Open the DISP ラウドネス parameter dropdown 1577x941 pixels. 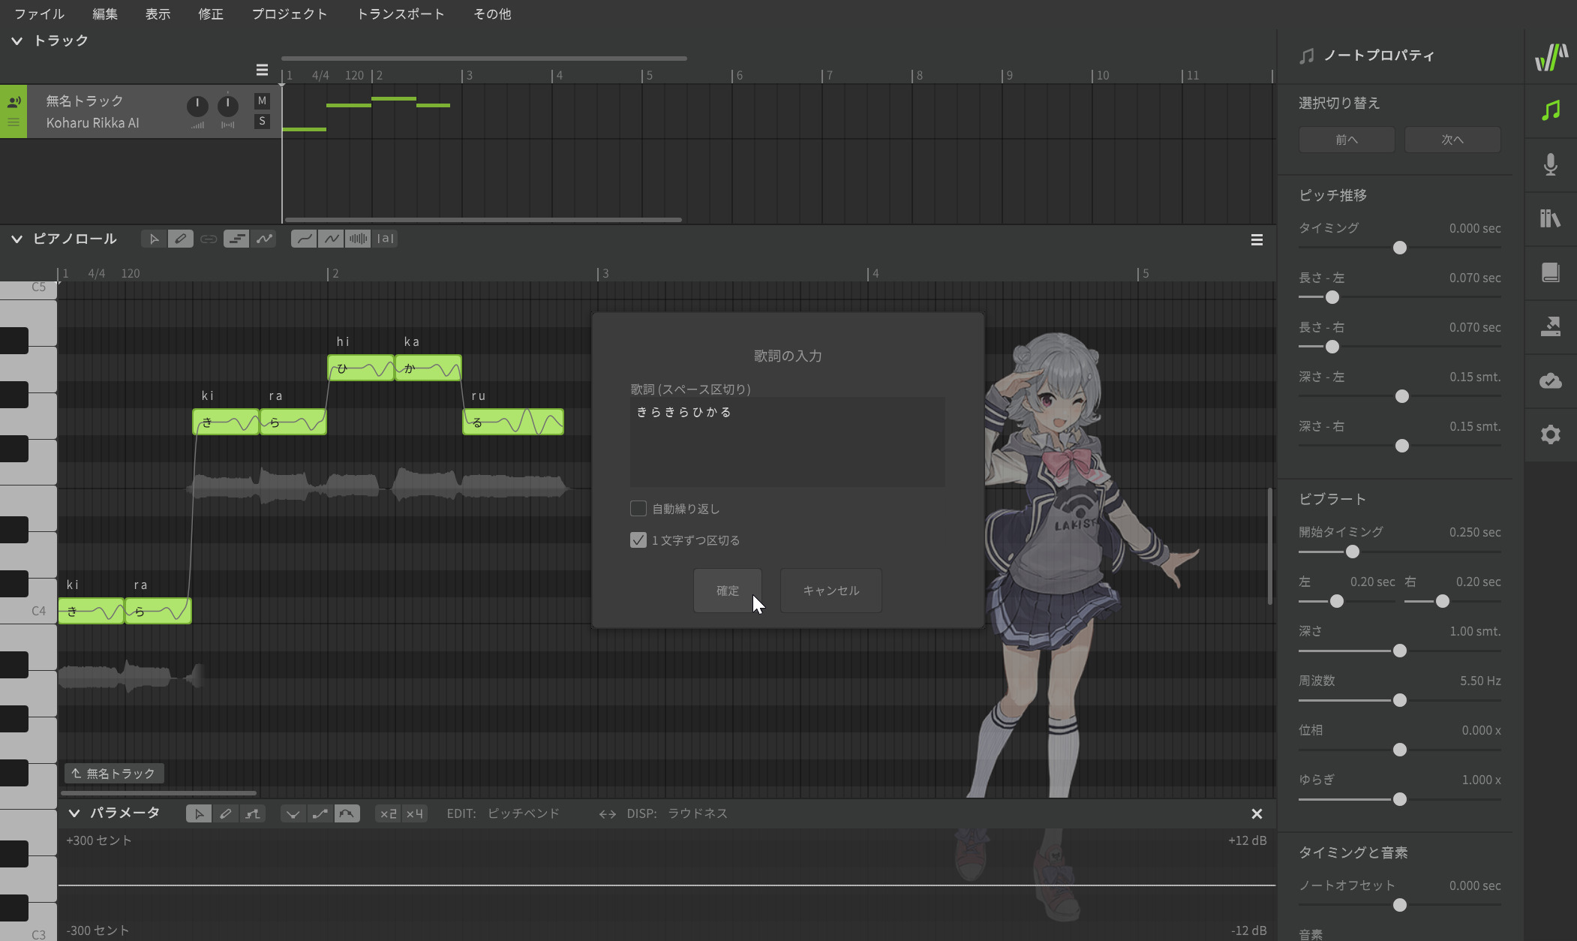pos(698,813)
